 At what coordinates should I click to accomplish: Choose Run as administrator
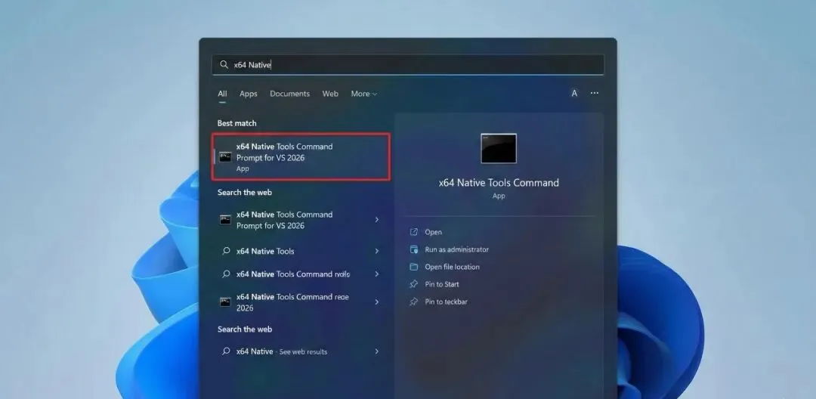point(456,249)
